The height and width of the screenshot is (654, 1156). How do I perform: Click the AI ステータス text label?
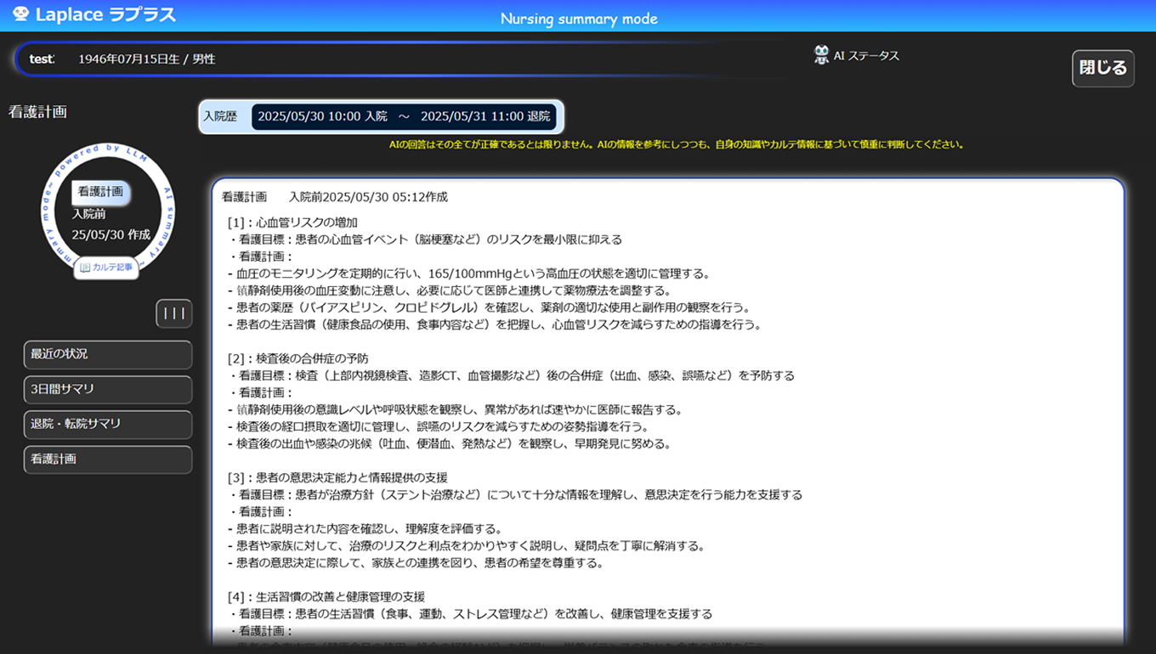point(866,56)
